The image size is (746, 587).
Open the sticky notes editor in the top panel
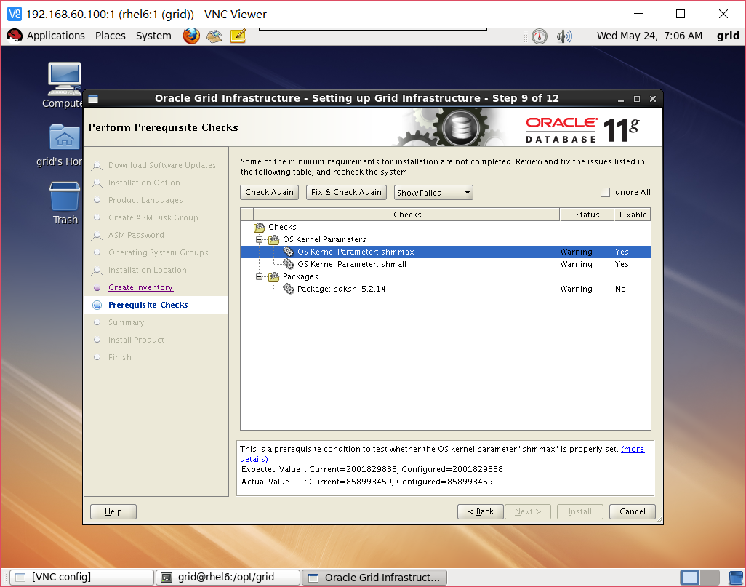[x=237, y=35]
